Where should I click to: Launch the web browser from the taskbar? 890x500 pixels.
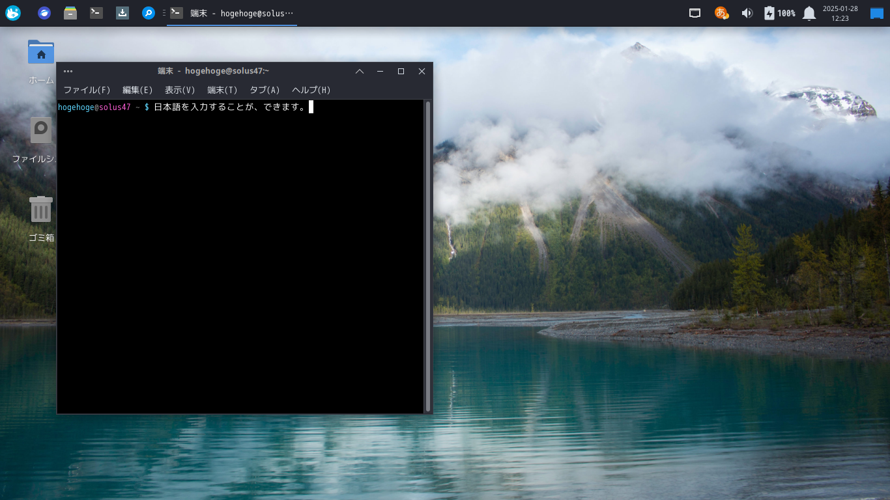(43, 12)
